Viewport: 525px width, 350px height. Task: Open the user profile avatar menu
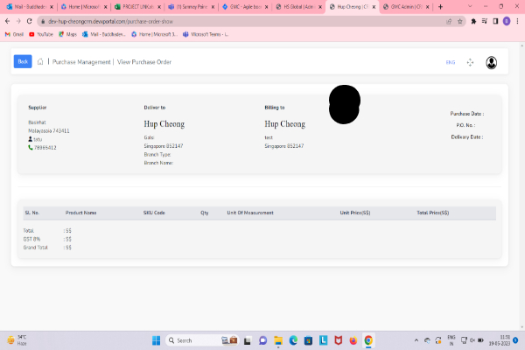[x=492, y=62]
